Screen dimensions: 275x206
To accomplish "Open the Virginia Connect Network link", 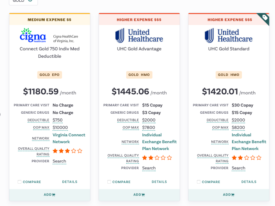I will 69,138.
